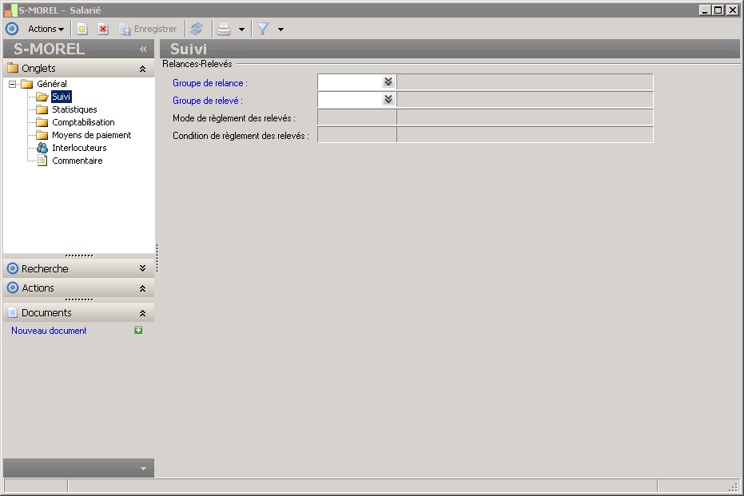
Task: Click the blue circular application icon in toolbar
Action: tap(12, 29)
